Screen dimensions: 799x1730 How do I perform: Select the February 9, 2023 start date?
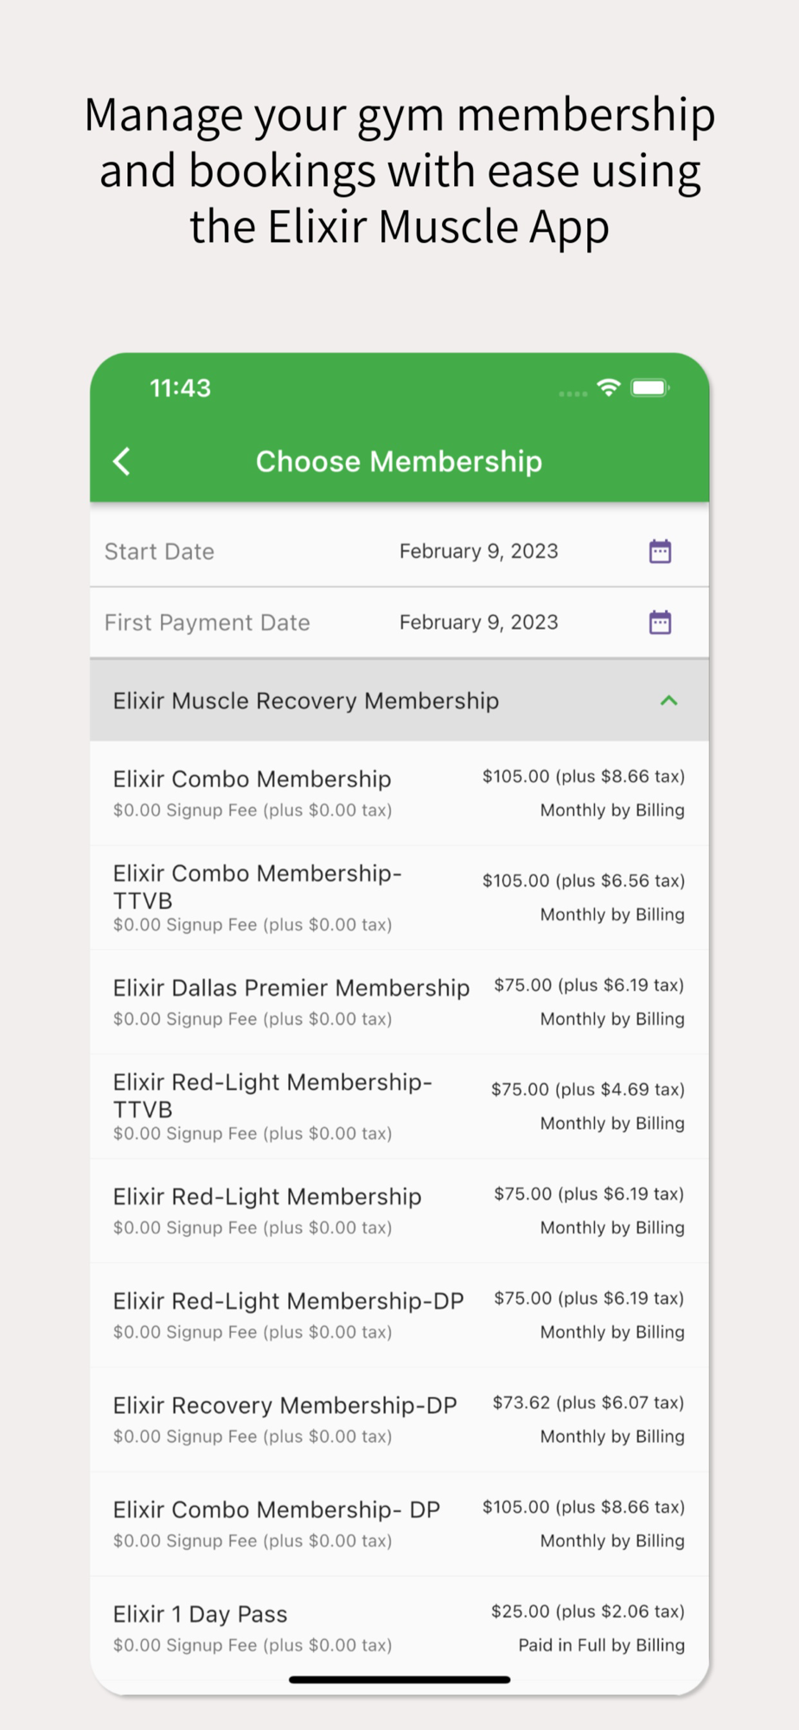pos(478,552)
